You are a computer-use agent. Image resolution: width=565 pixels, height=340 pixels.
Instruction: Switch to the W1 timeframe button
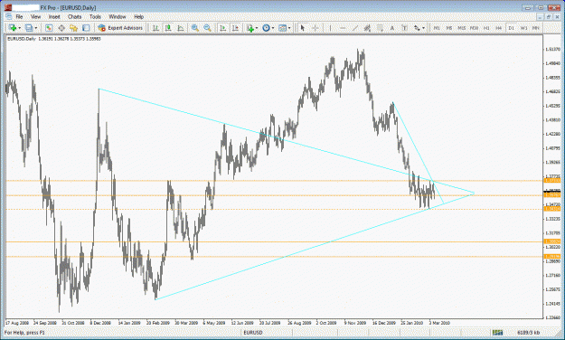(524, 28)
